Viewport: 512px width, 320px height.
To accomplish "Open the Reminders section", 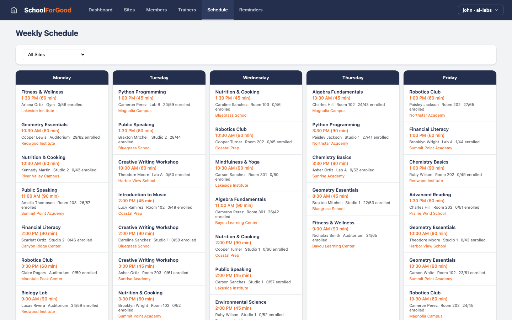I will click(x=251, y=10).
